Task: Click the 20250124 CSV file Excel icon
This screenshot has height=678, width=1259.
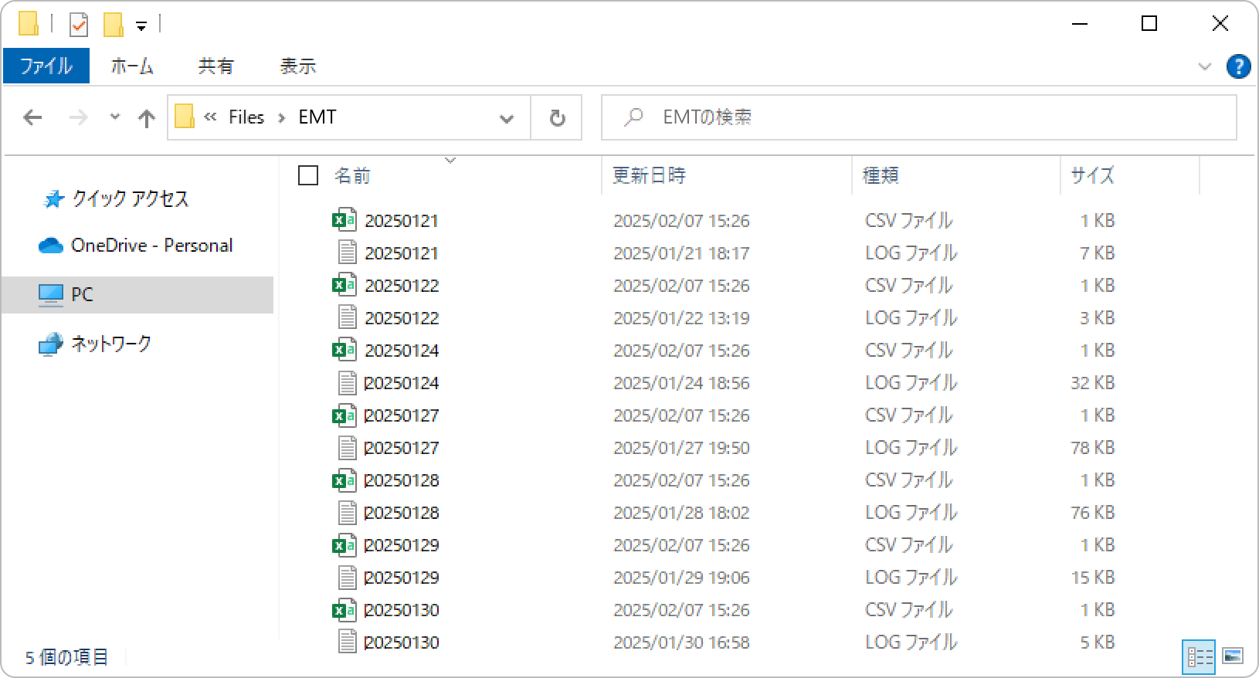Action: pyautogui.click(x=344, y=350)
